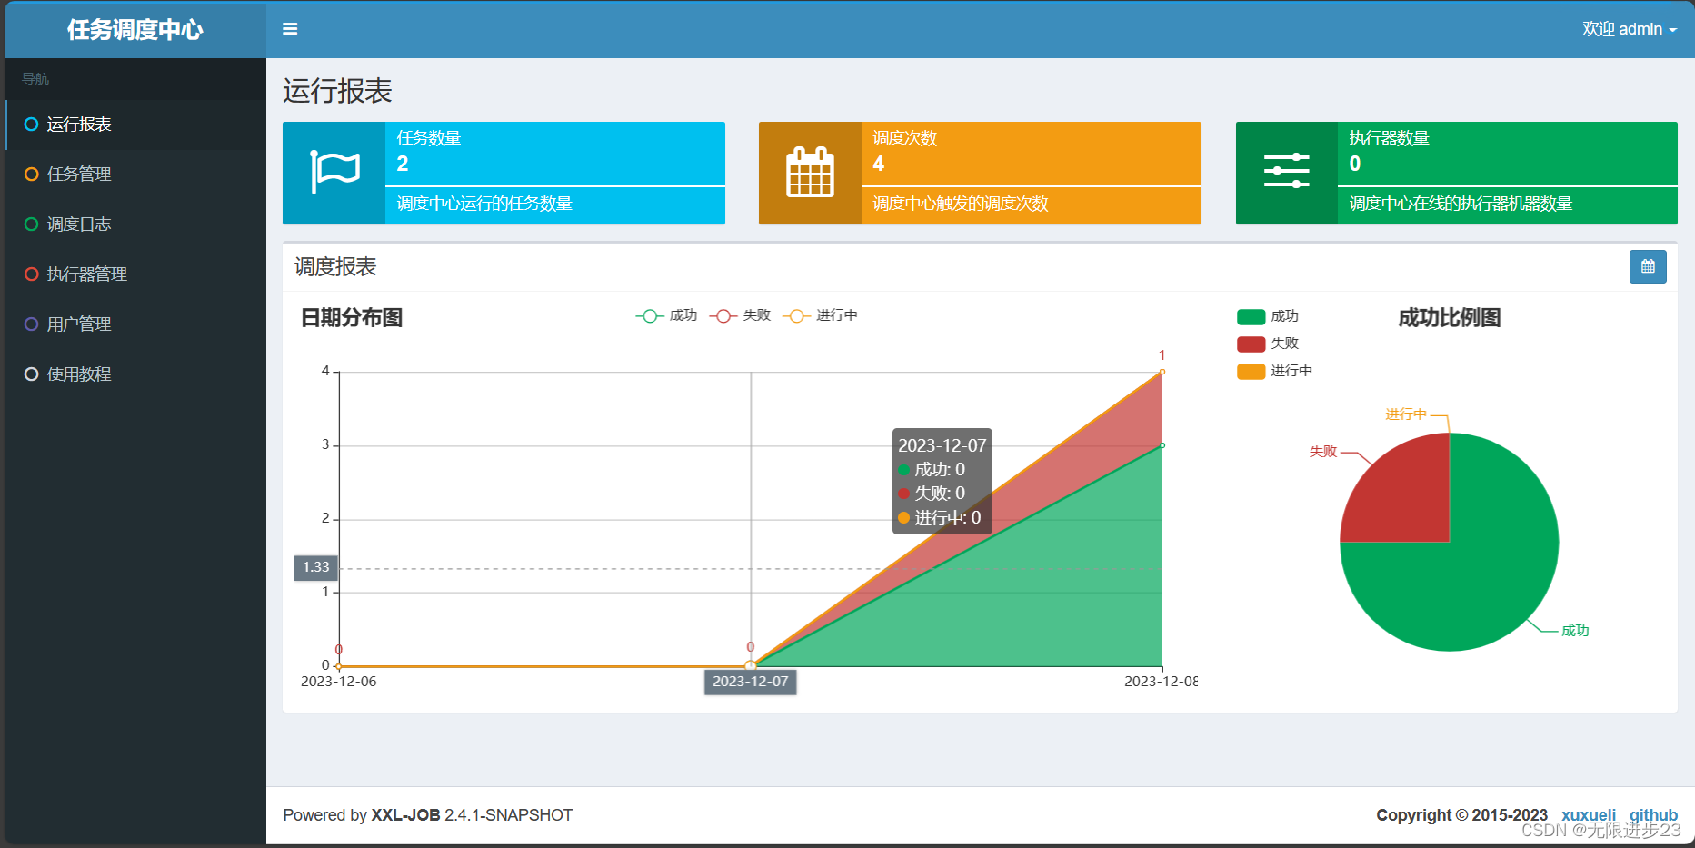
Task: Click the orange circle icon beside 任务管理
Action: (x=31, y=175)
